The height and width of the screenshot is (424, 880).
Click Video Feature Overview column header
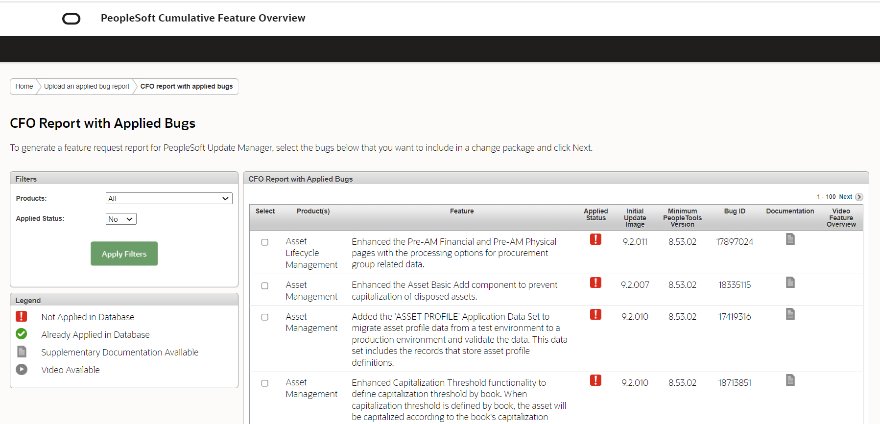tap(841, 218)
